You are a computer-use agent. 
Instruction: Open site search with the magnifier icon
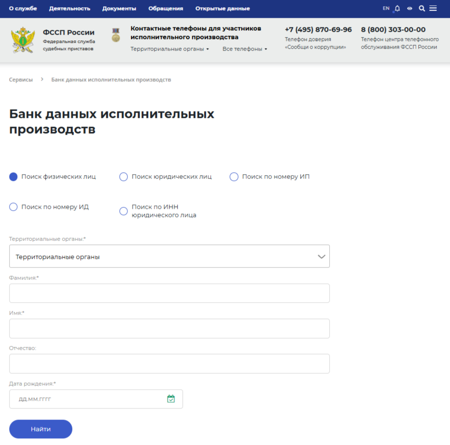421,8
